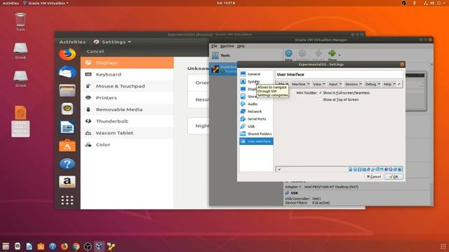Select the Serial Ports category

(256, 119)
